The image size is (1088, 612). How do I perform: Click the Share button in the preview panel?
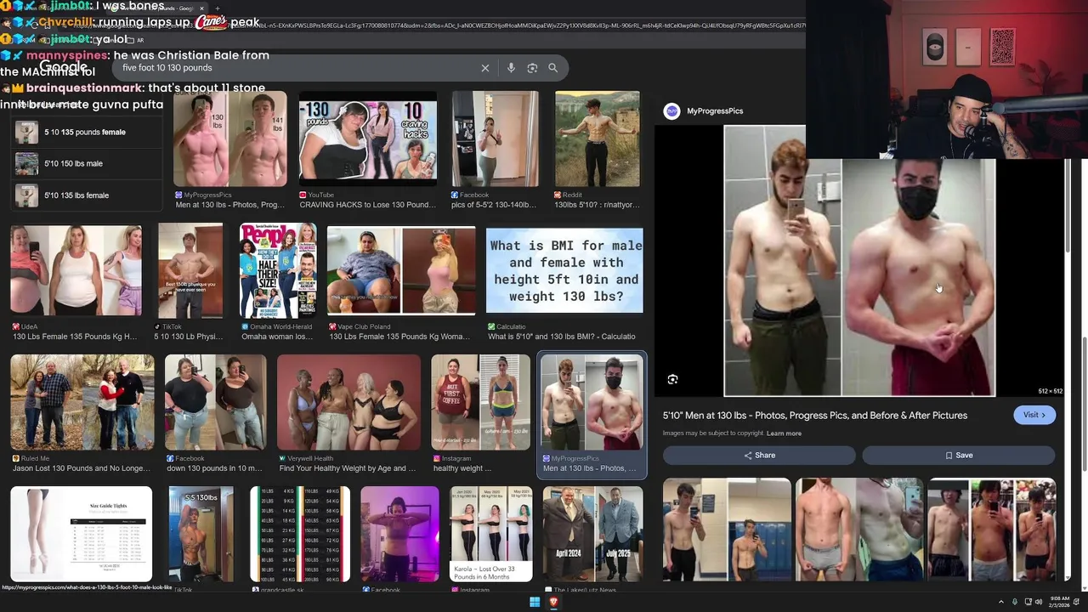(x=759, y=456)
